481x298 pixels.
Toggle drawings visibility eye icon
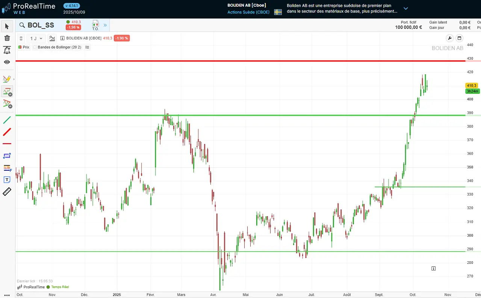[x=7, y=62]
